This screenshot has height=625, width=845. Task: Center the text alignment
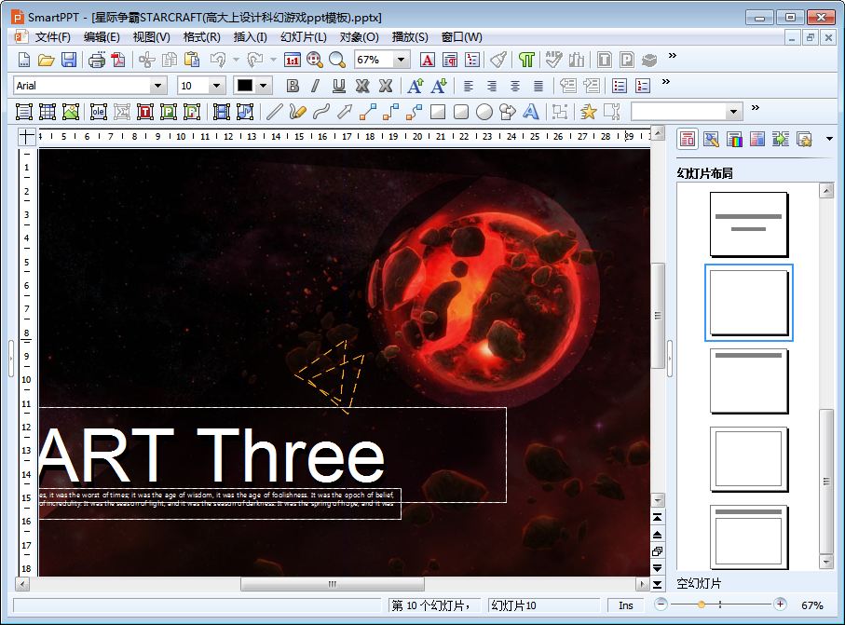(515, 86)
